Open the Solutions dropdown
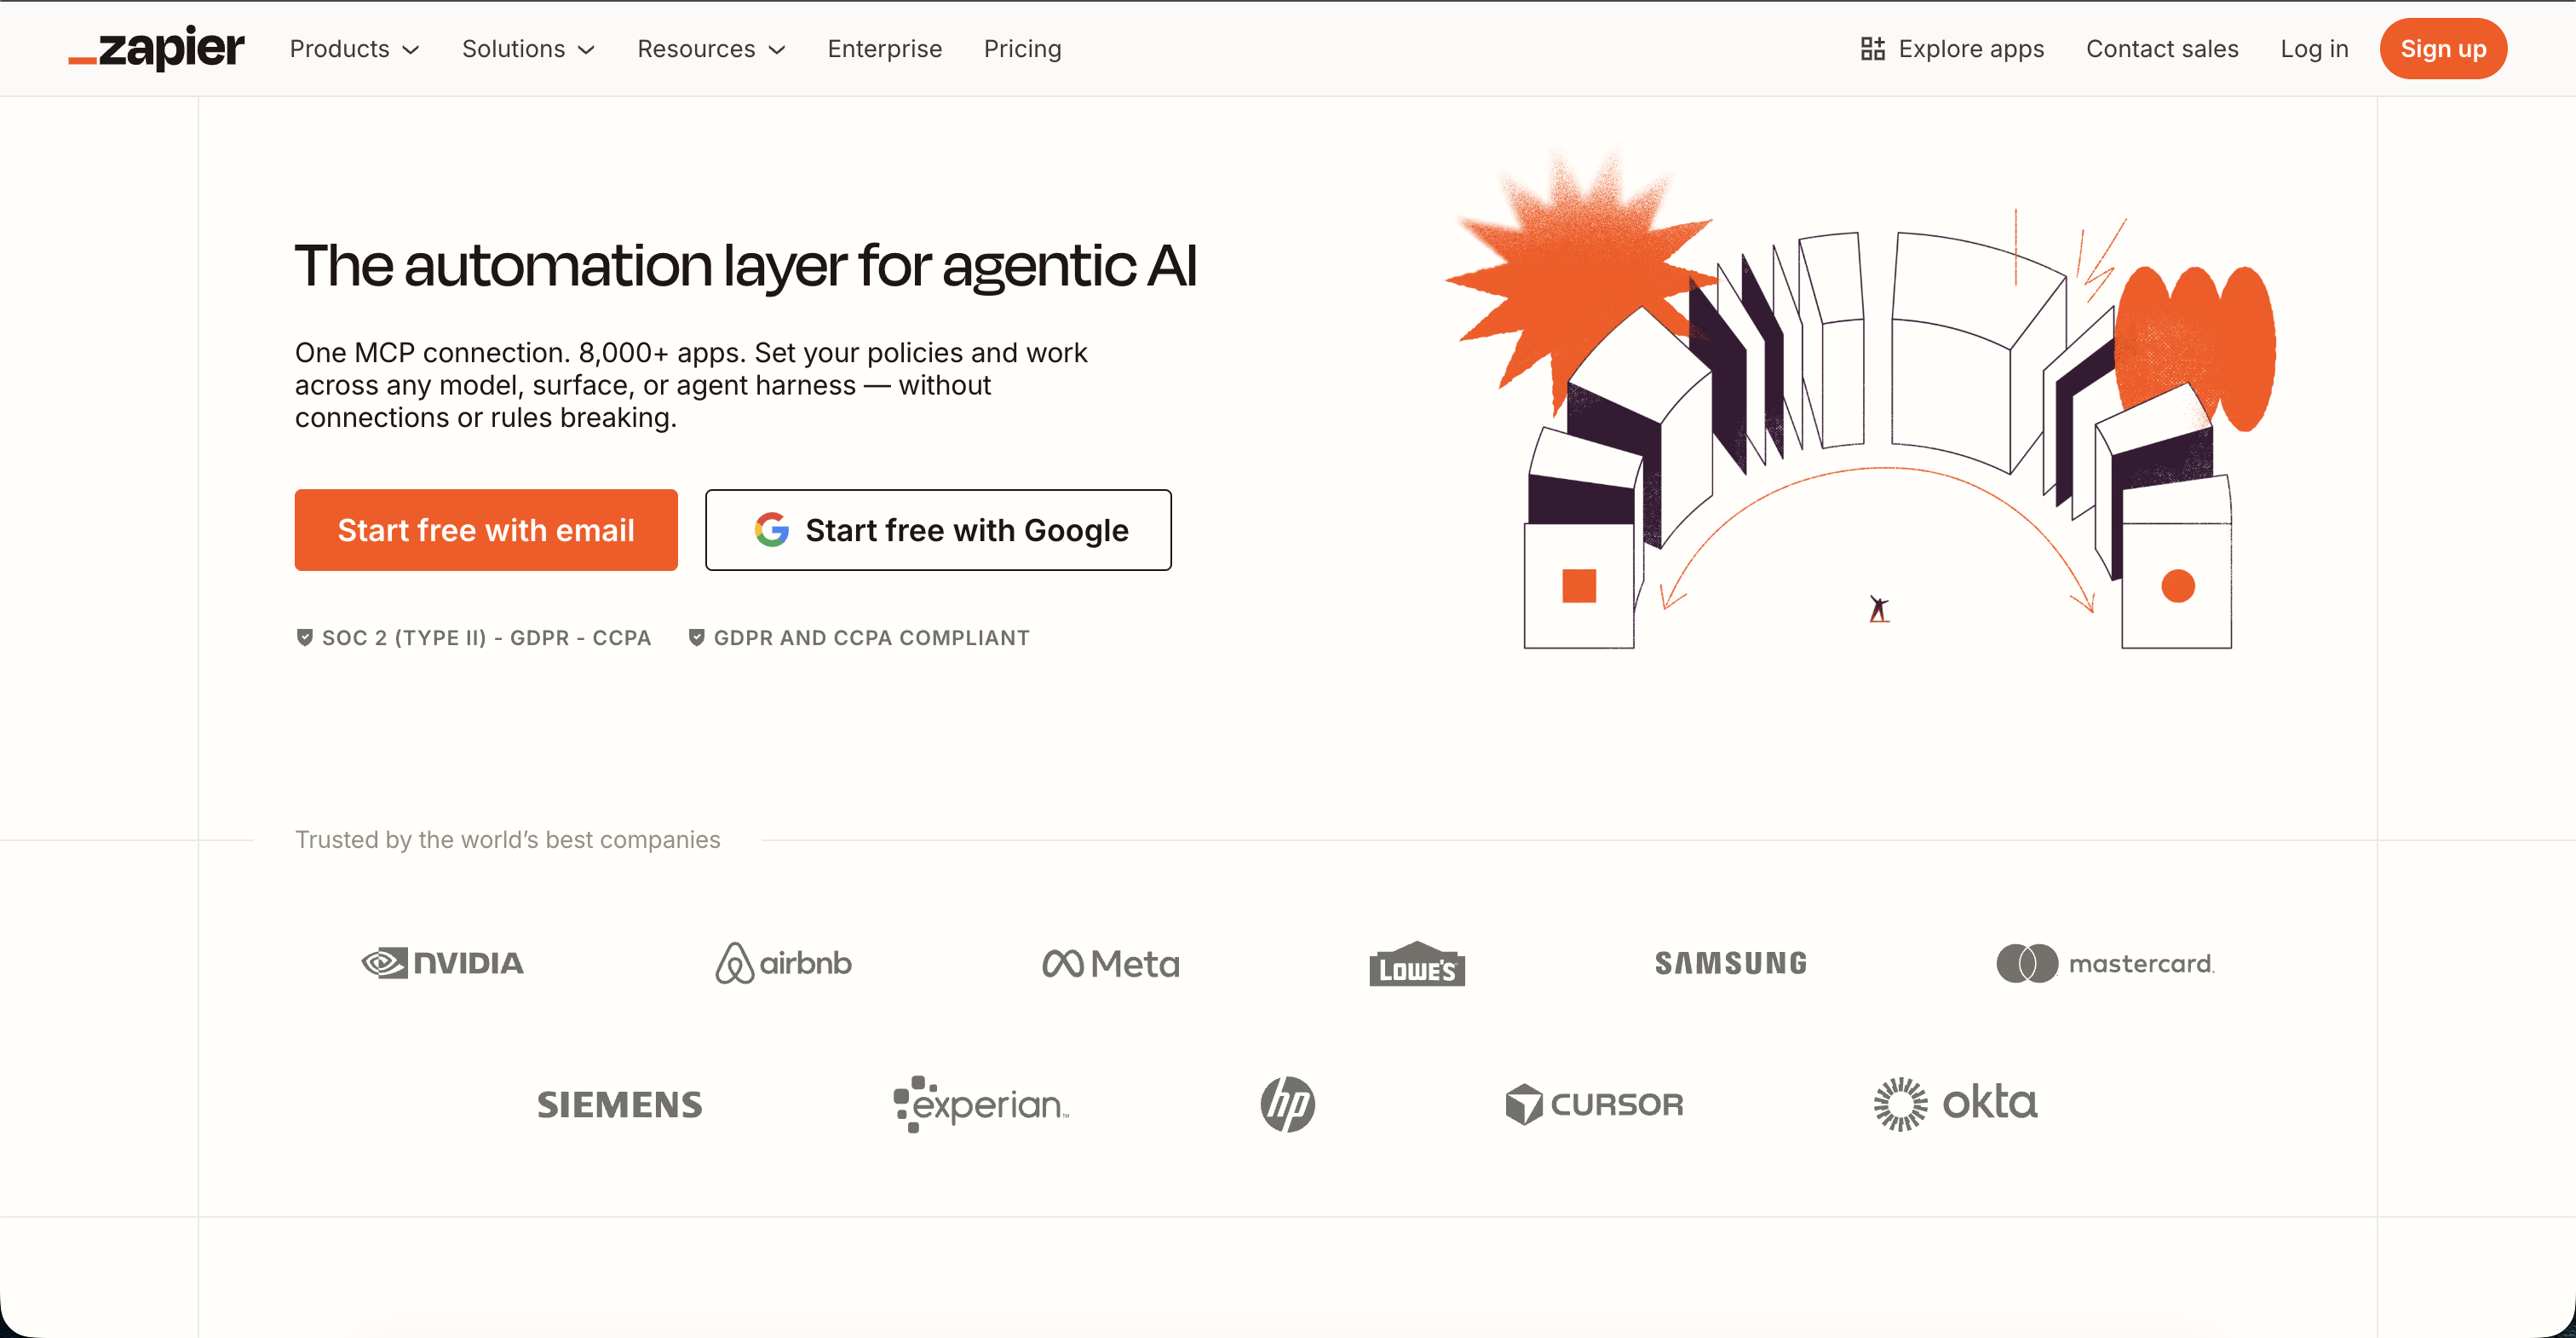2576x1338 pixels. [528, 49]
